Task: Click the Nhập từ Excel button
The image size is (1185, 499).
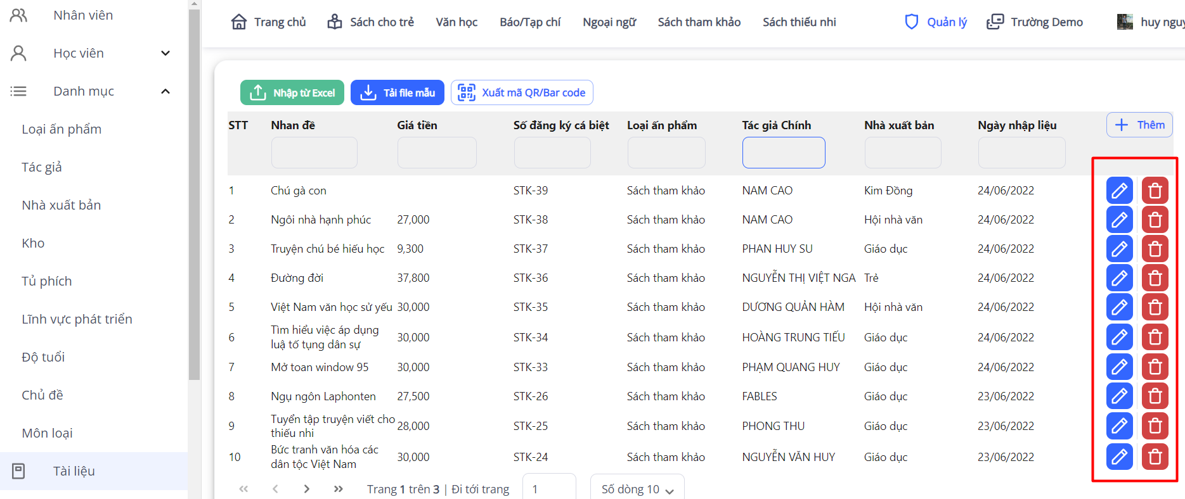Action: [x=292, y=92]
